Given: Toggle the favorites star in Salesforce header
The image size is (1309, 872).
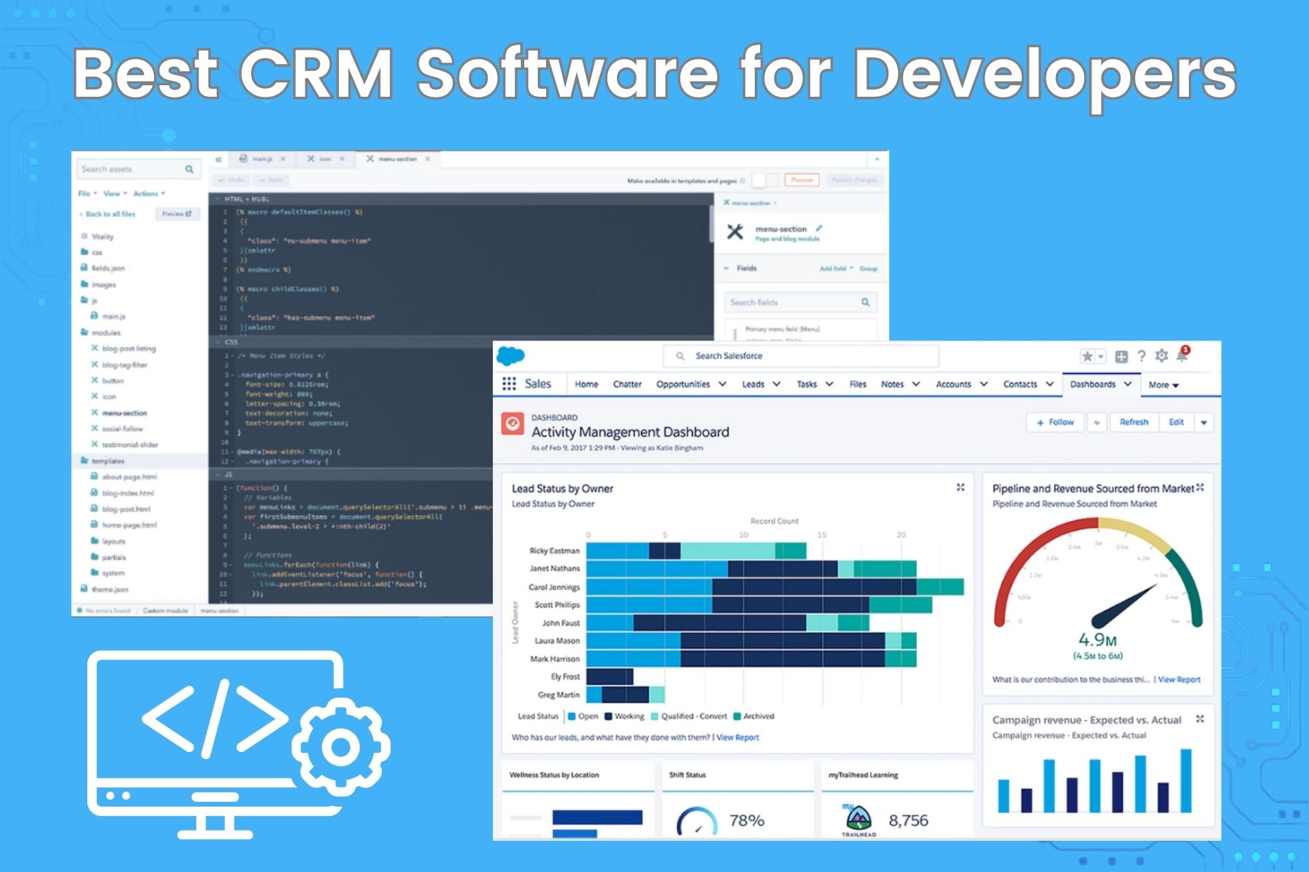Looking at the screenshot, I should tap(1087, 356).
